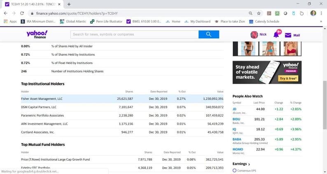The width and height of the screenshot is (327, 174).
Task: Click the first swimwear ad thumbnail
Action: click(x=248, y=49)
